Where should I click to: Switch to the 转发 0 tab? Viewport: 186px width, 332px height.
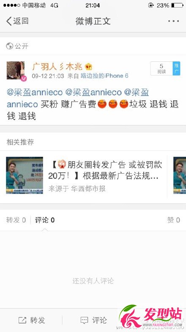tap(16, 220)
